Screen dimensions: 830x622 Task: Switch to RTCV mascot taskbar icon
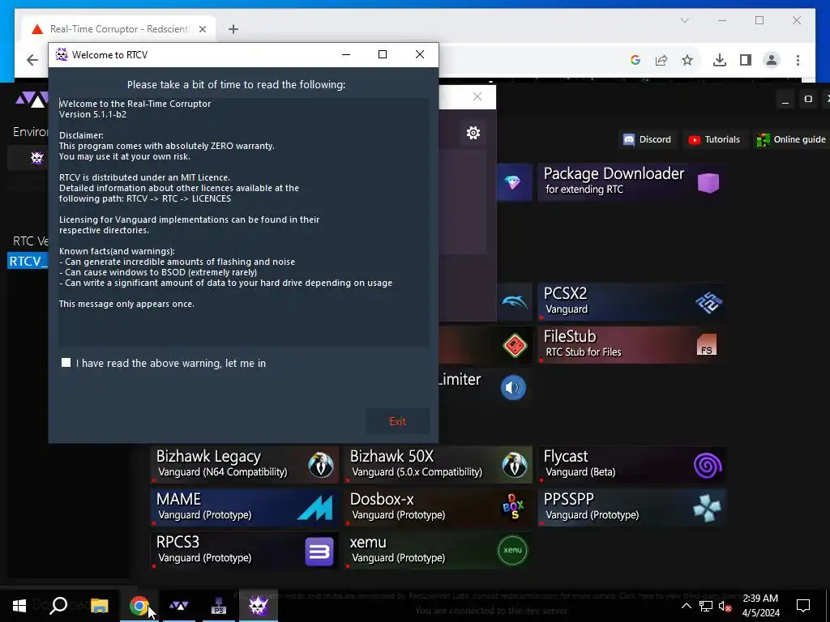click(259, 606)
